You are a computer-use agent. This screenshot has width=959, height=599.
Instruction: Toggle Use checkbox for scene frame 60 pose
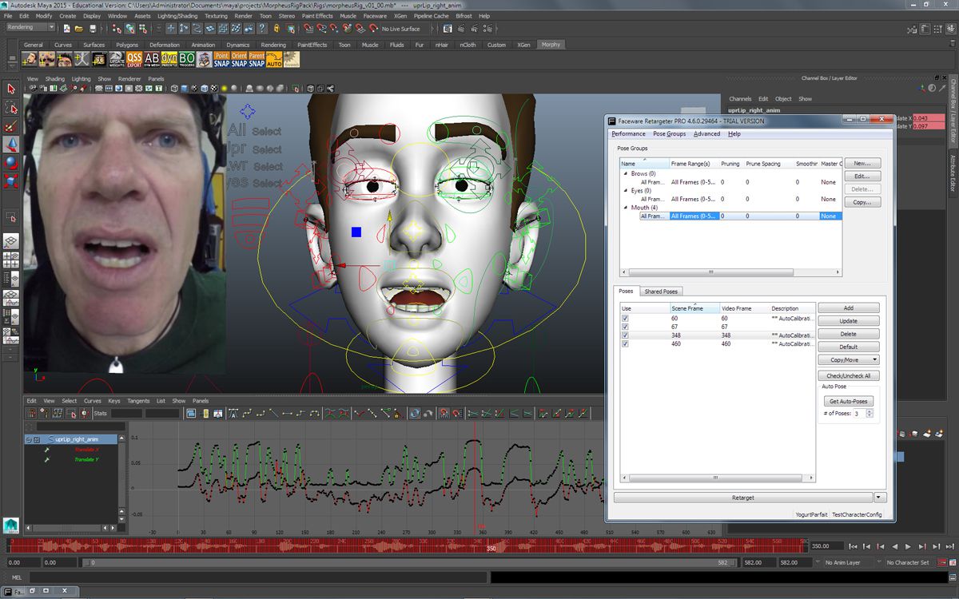pos(625,319)
